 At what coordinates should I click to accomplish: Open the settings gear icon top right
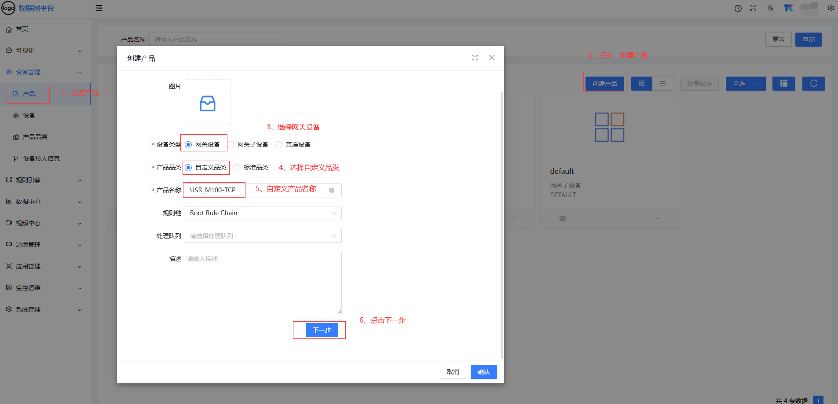(831, 8)
